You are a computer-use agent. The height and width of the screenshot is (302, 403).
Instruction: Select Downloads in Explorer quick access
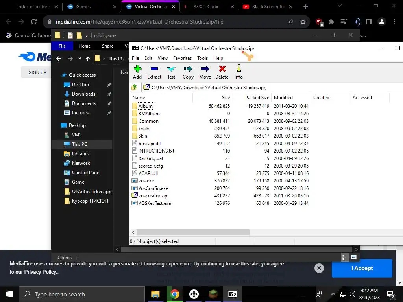83,94
